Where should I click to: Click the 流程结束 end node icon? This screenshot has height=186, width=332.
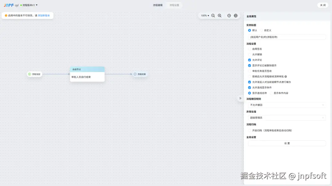[134, 74]
